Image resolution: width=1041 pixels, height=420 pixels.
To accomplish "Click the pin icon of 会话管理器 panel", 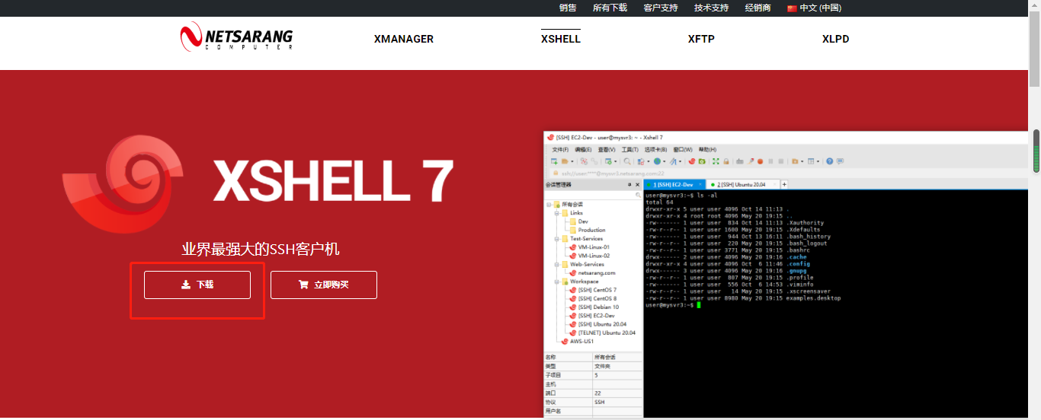I will (x=629, y=185).
